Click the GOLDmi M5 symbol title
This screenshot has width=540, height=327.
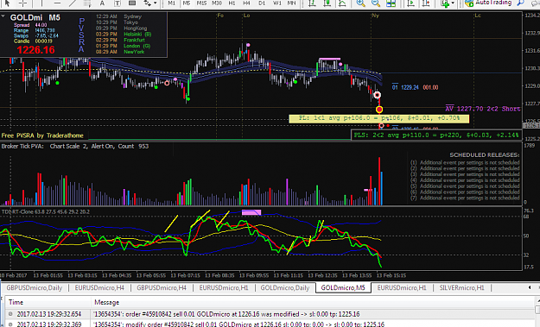pos(35,17)
